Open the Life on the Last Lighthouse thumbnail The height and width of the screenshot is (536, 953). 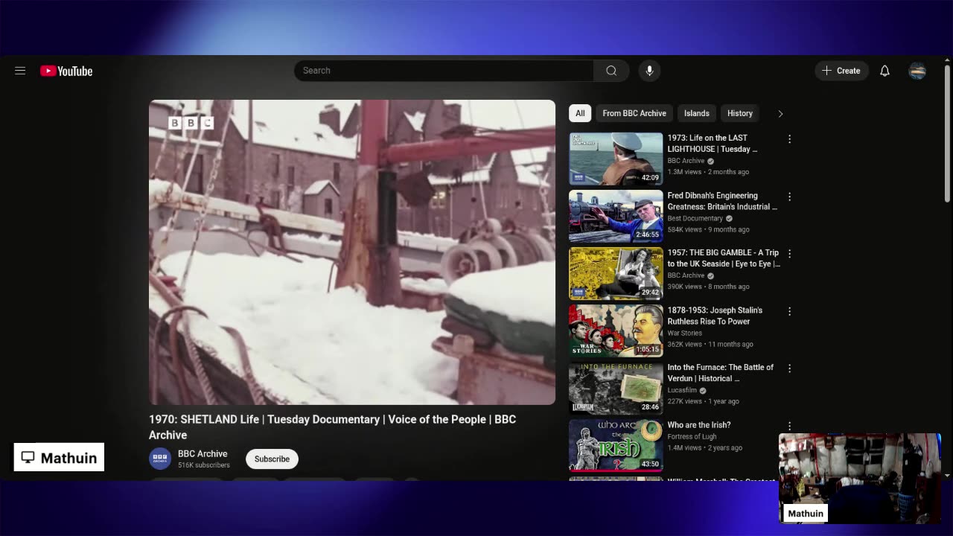(x=616, y=159)
